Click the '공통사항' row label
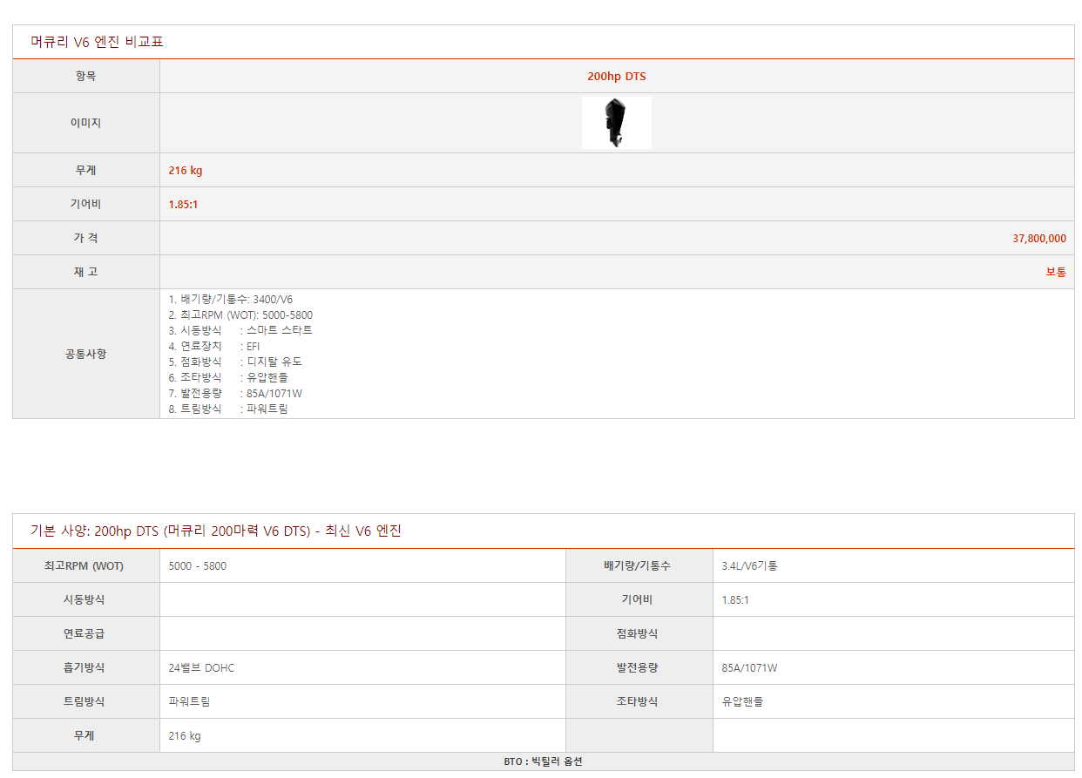 pyautogui.click(x=86, y=354)
